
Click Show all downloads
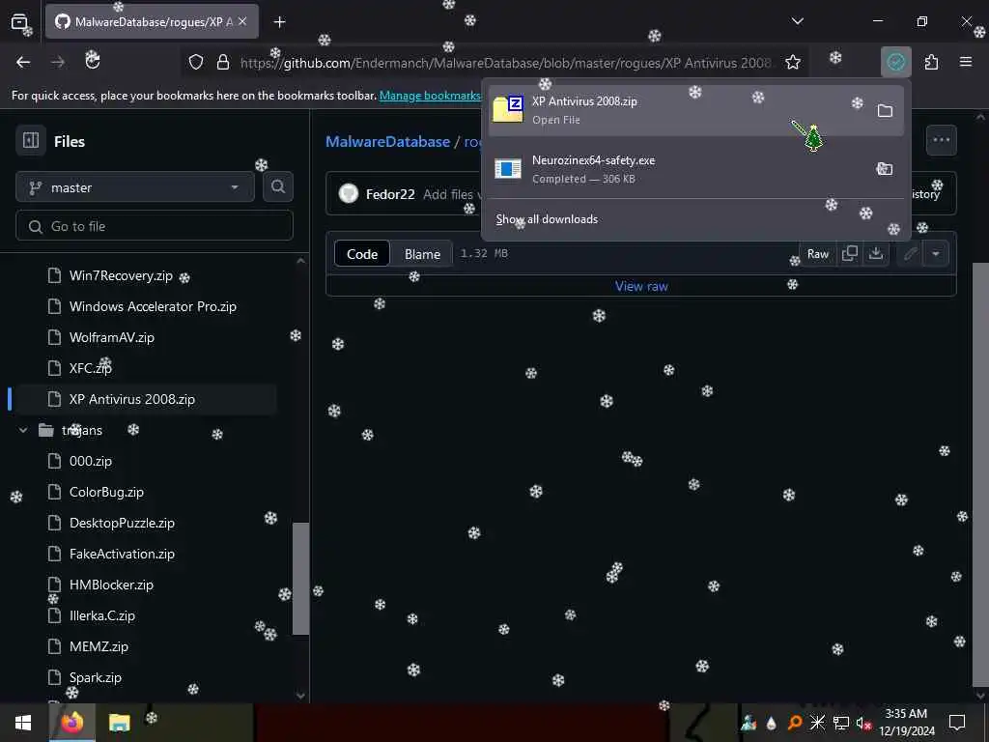547,219
